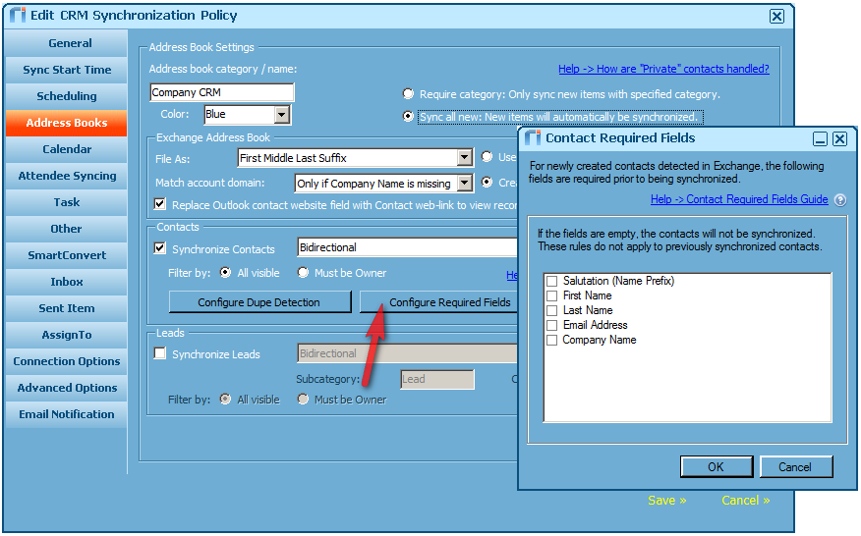861x536 pixels.
Task: Click Cancel in Contact Required Fields dialog
Action: [796, 467]
